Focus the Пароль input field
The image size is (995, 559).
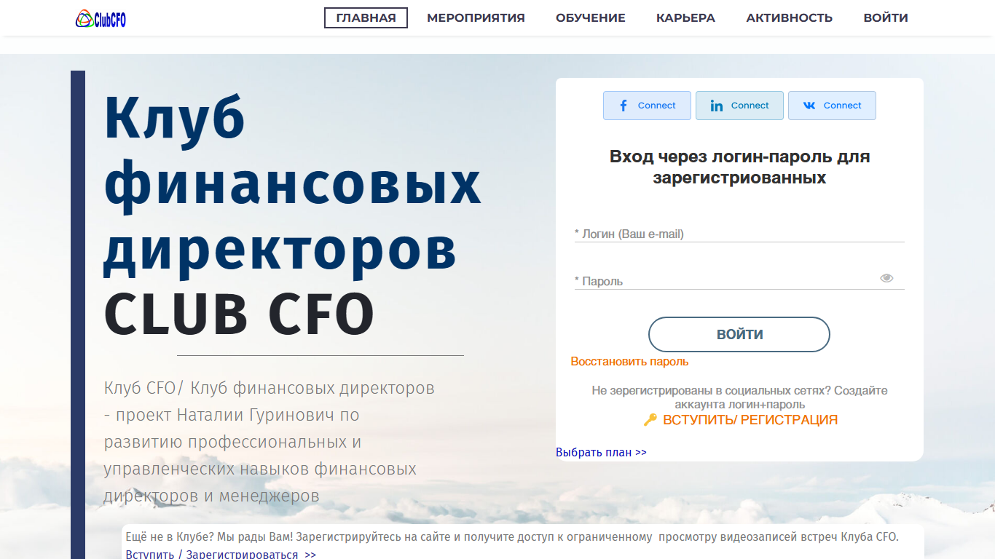point(727,281)
